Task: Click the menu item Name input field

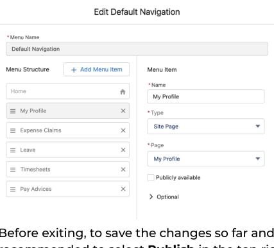Action: point(206,96)
